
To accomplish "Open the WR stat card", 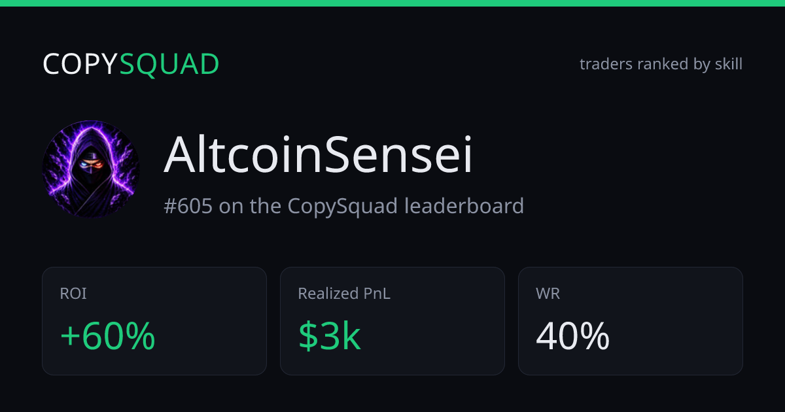I will (631, 321).
